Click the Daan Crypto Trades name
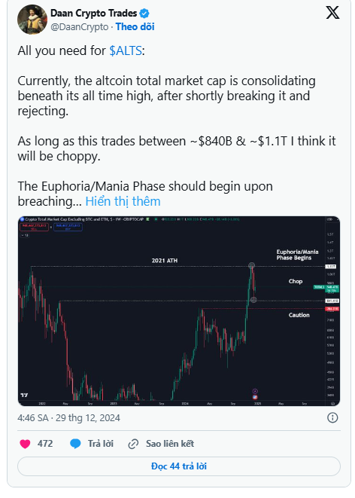The width and height of the screenshot is (355, 498). (x=94, y=14)
